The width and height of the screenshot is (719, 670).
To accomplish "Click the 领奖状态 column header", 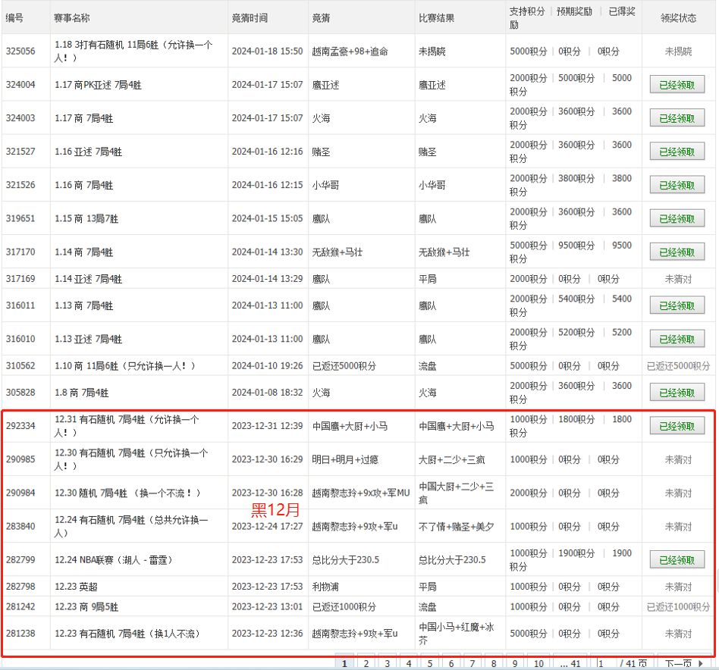I will coord(678,17).
